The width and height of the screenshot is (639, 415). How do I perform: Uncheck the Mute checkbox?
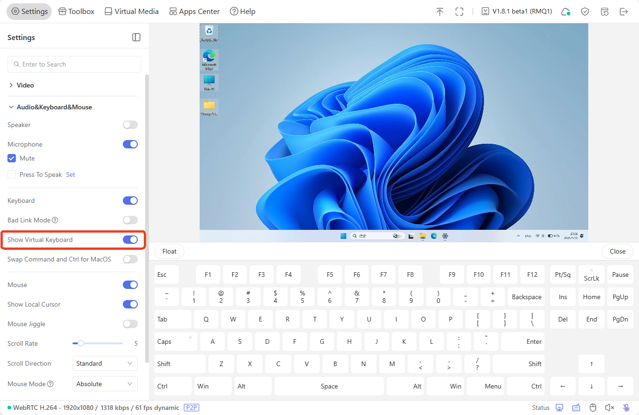pos(12,158)
